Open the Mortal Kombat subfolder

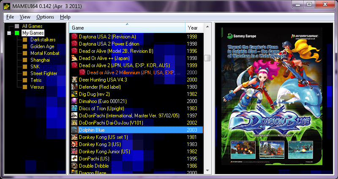pos(45,53)
